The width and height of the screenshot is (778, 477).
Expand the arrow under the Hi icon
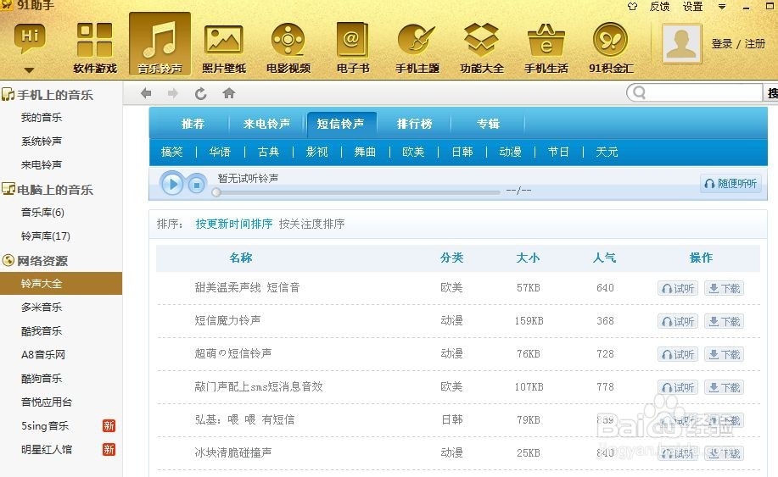point(30,70)
